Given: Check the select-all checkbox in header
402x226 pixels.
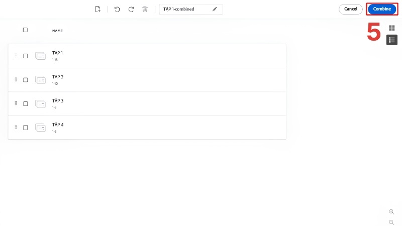Looking at the screenshot, I should pos(25,30).
